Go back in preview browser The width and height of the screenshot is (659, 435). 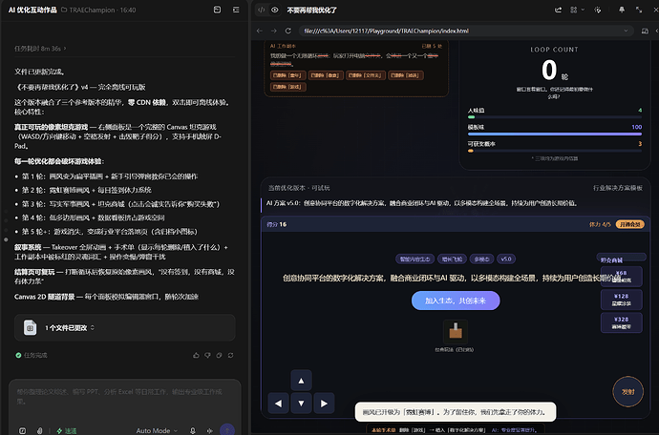260,31
